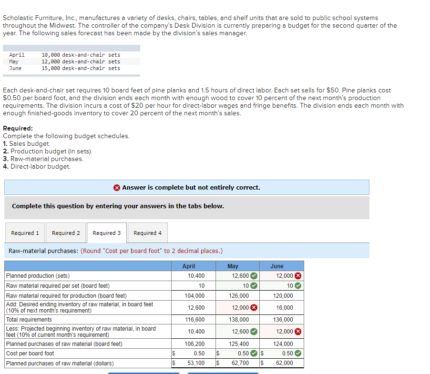Select April planned production value 10,400
This screenshot has width=430, height=374.
196,276
